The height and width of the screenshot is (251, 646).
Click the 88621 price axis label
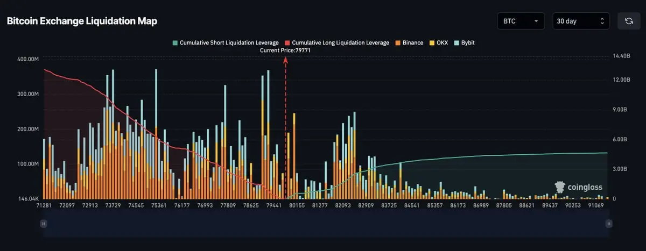click(527, 206)
